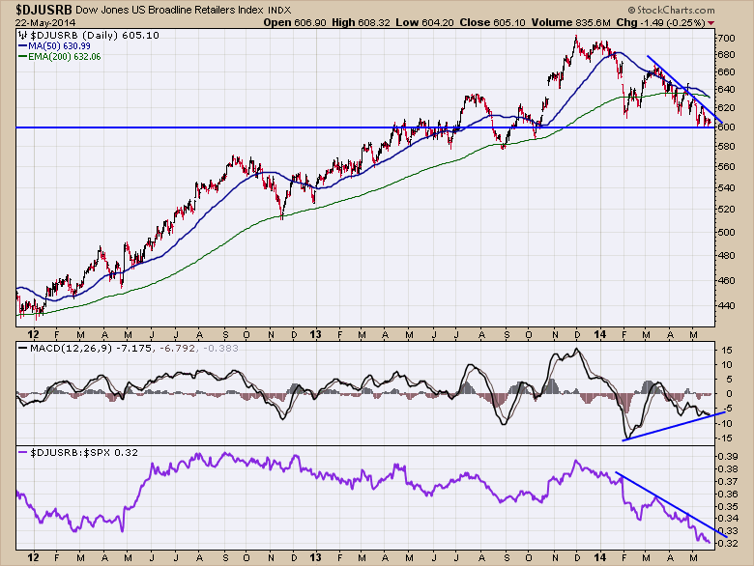Click the 560 price axis label

coord(726,167)
